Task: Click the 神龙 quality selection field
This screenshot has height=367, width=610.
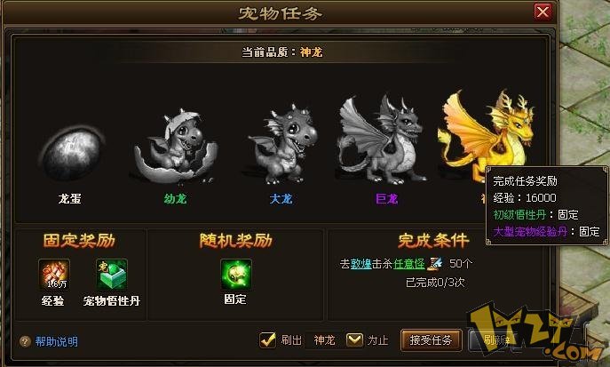Action: [x=325, y=340]
